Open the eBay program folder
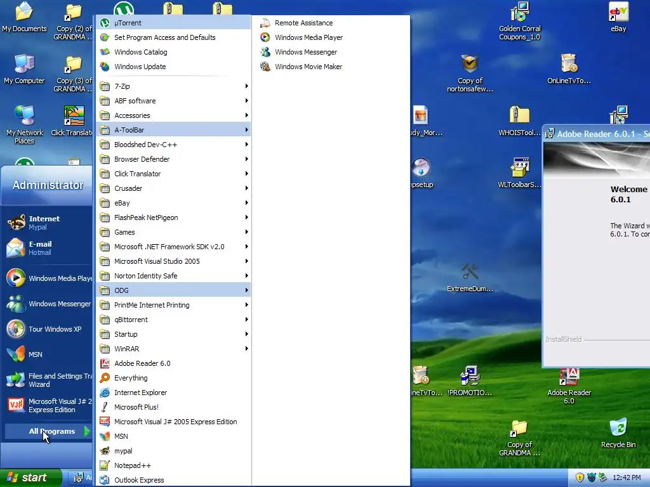 pyautogui.click(x=173, y=203)
